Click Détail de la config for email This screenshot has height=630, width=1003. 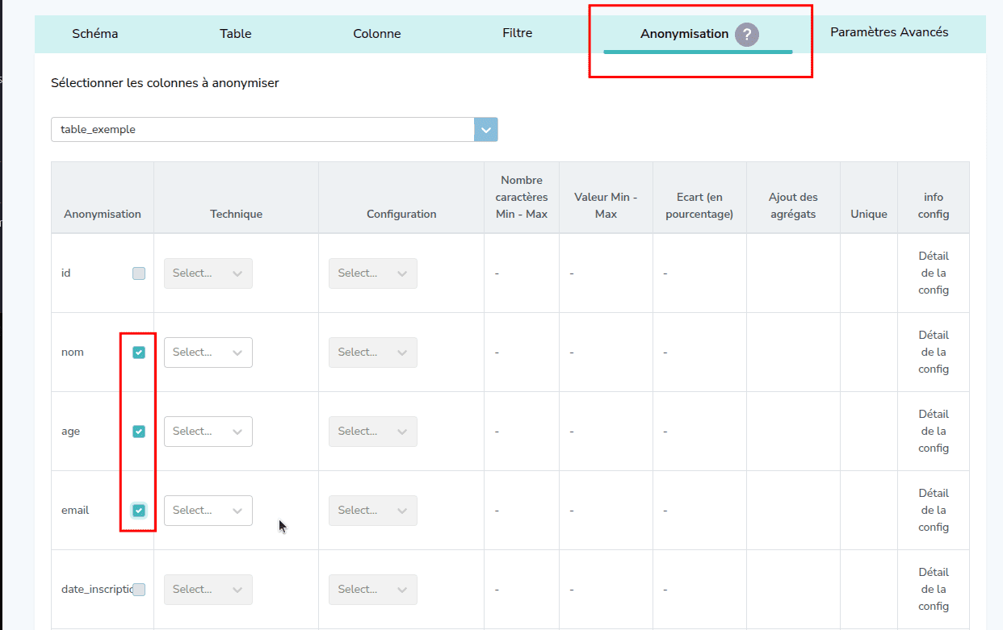933,511
